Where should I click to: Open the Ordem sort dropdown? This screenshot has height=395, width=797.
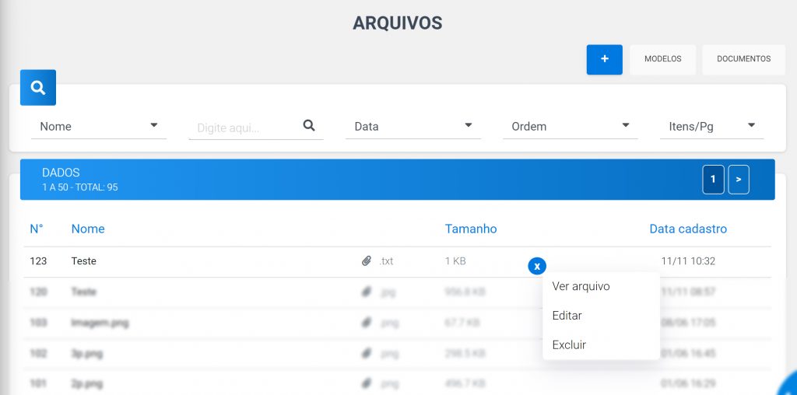pos(571,127)
